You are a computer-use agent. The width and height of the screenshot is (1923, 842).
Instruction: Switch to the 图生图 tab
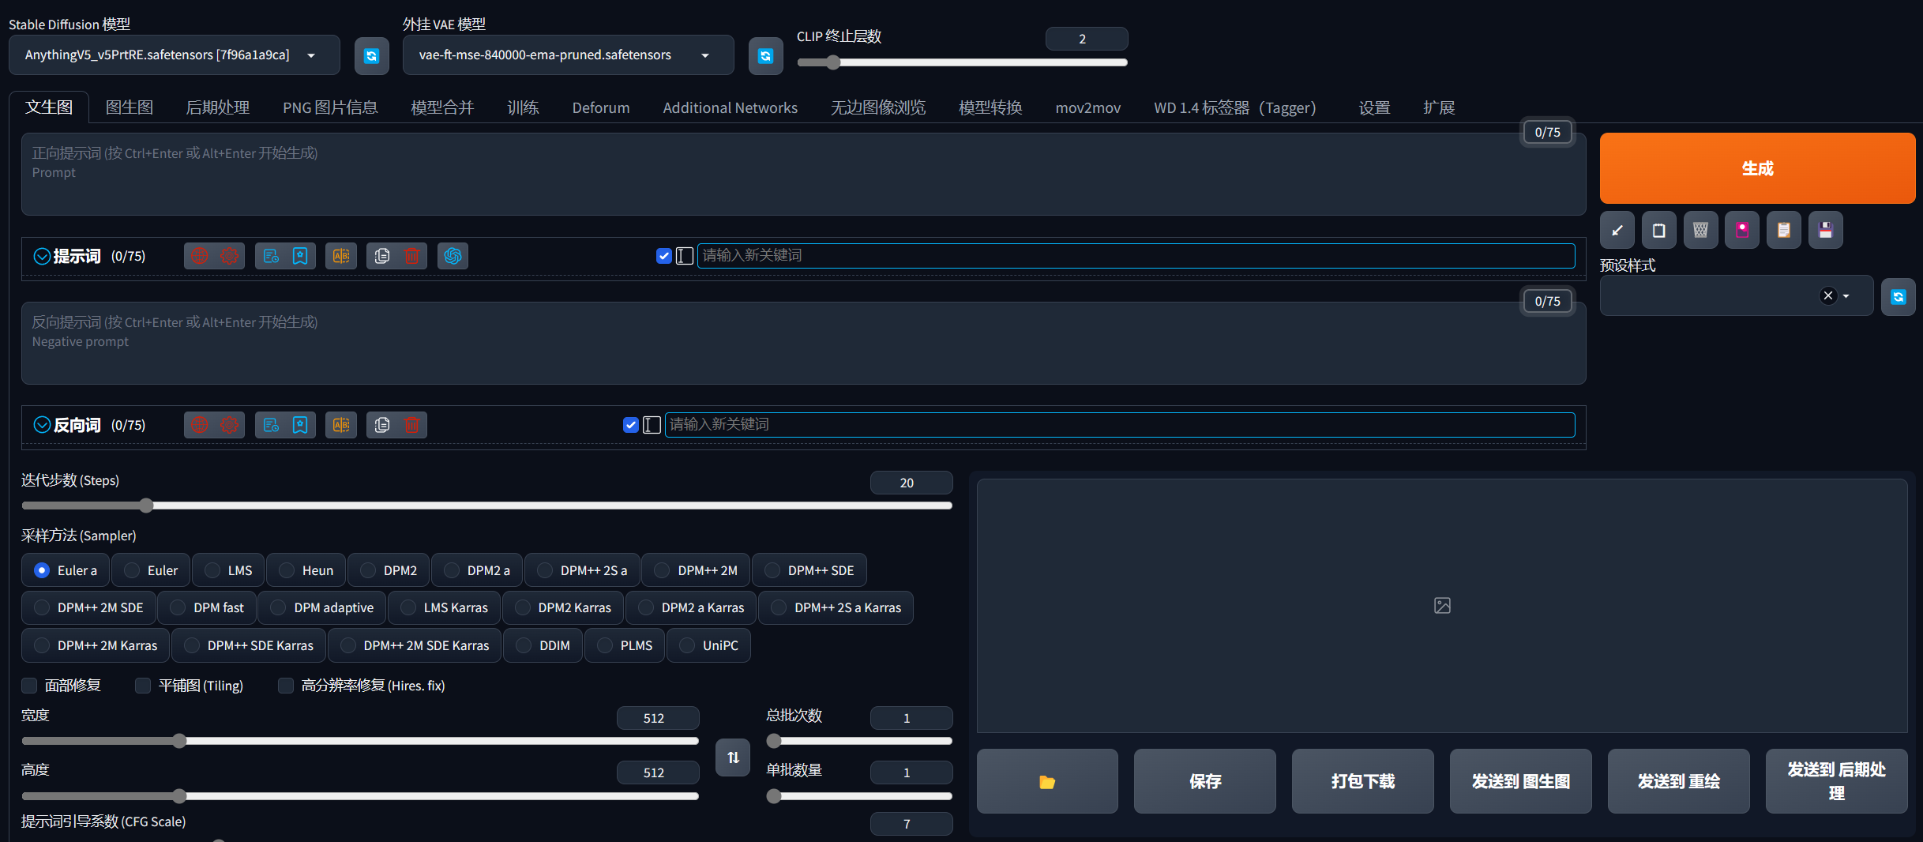(129, 107)
